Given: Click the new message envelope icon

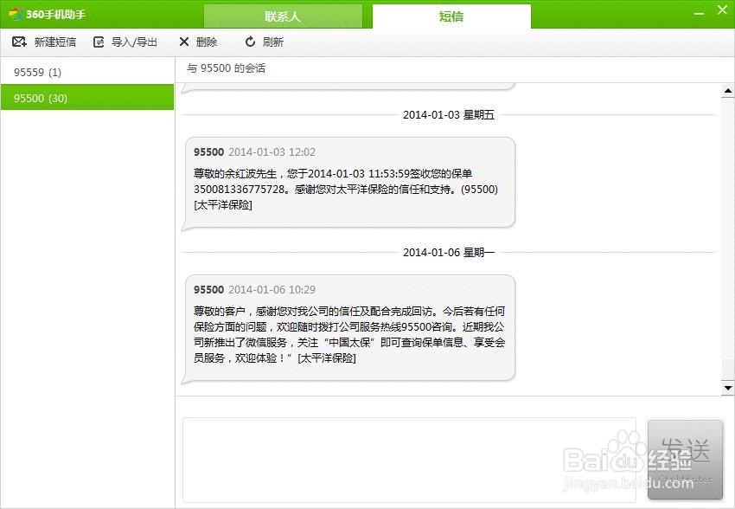Looking at the screenshot, I should [x=19, y=41].
